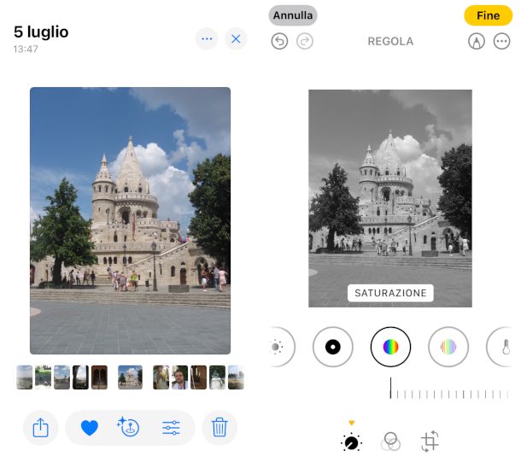Open the edit sliders icon
The width and height of the screenshot is (521, 462).
coord(171,428)
